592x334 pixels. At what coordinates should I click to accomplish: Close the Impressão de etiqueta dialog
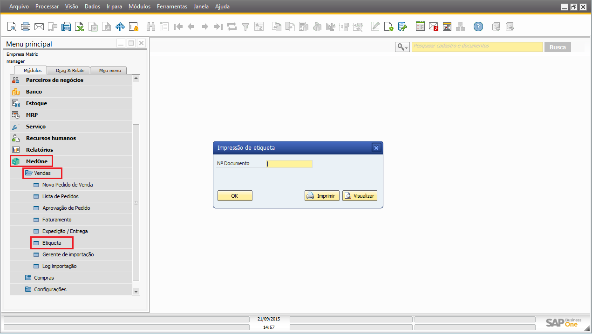[376, 148]
